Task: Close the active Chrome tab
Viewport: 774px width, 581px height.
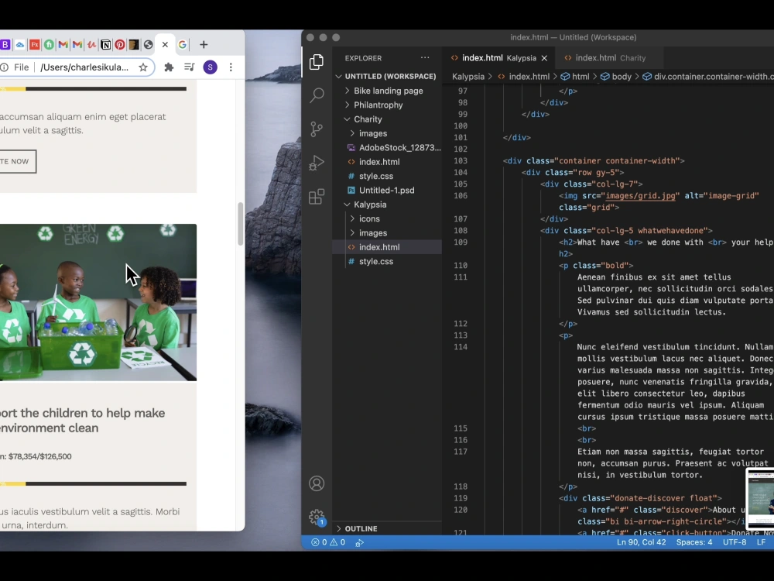Action: 165,44
